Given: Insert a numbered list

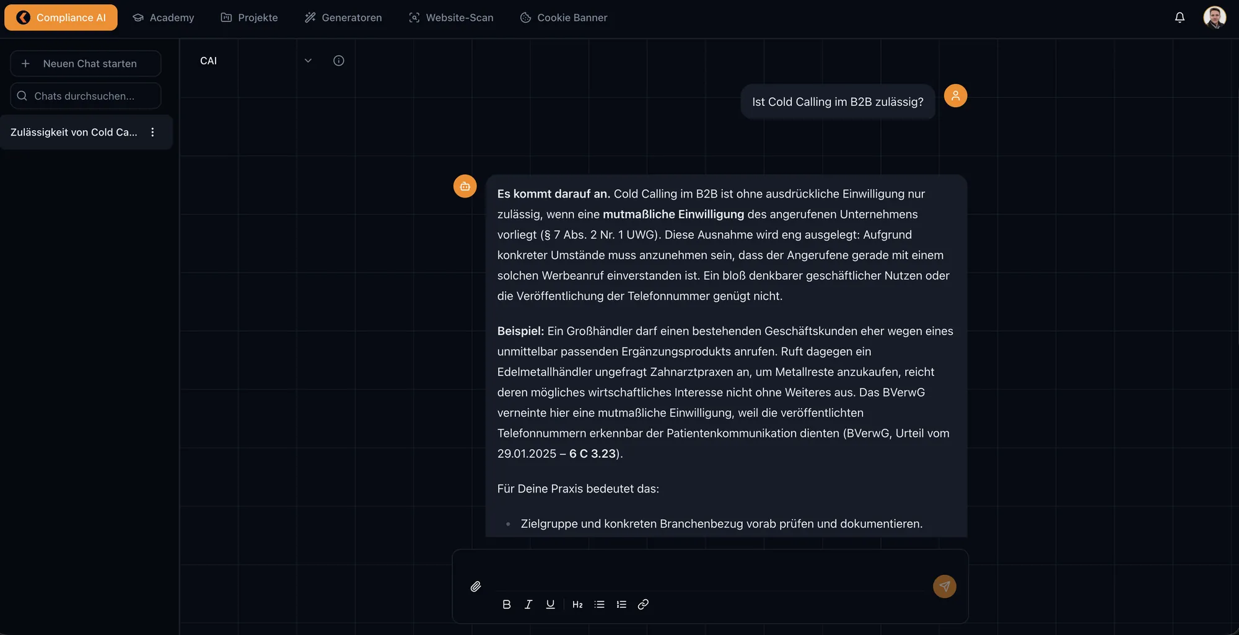Looking at the screenshot, I should (x=621, y=604).
